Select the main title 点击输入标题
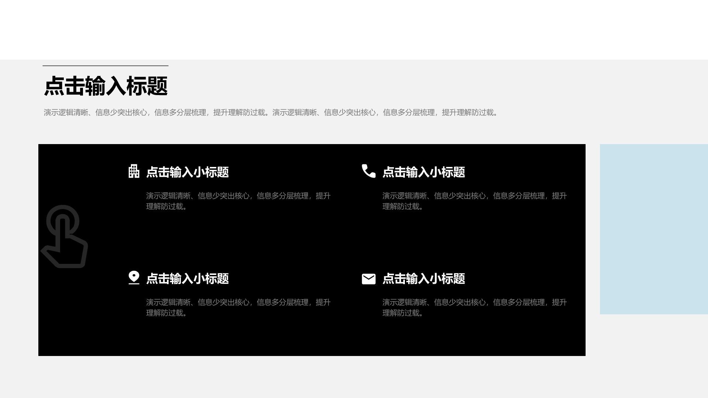 click(106, 86)
